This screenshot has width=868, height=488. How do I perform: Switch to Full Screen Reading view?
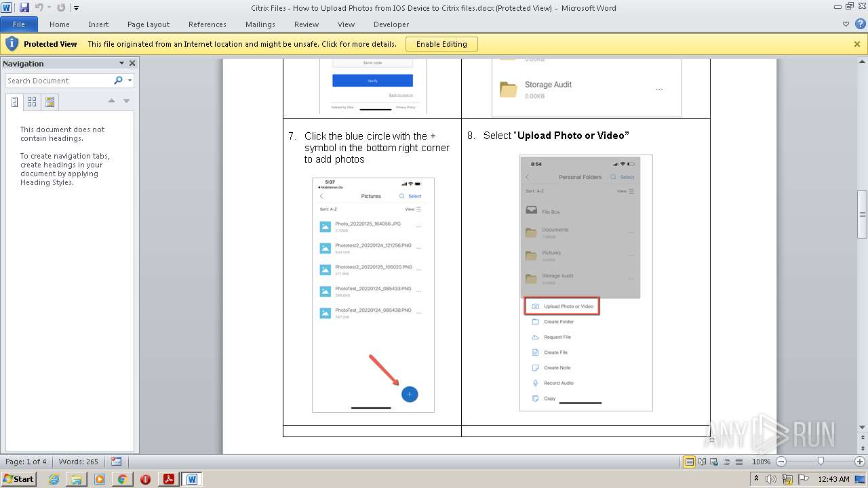702,462
